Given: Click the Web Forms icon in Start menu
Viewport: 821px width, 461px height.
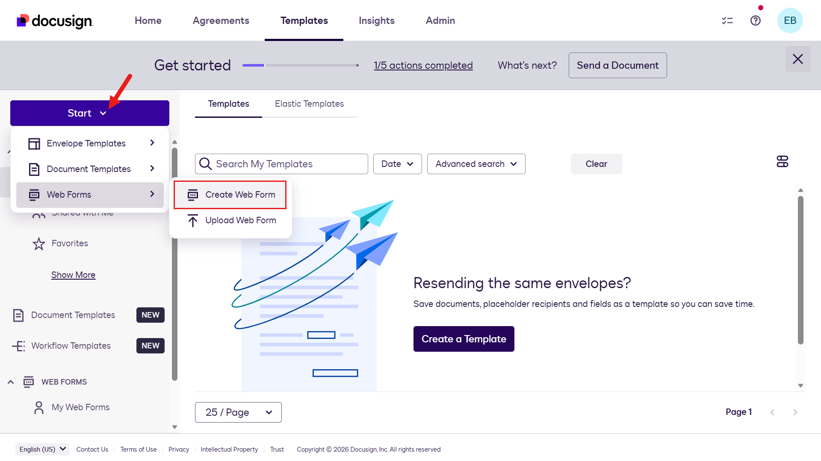Looking at the screenshot, I should pyautogui.click(x=34, y=195).
